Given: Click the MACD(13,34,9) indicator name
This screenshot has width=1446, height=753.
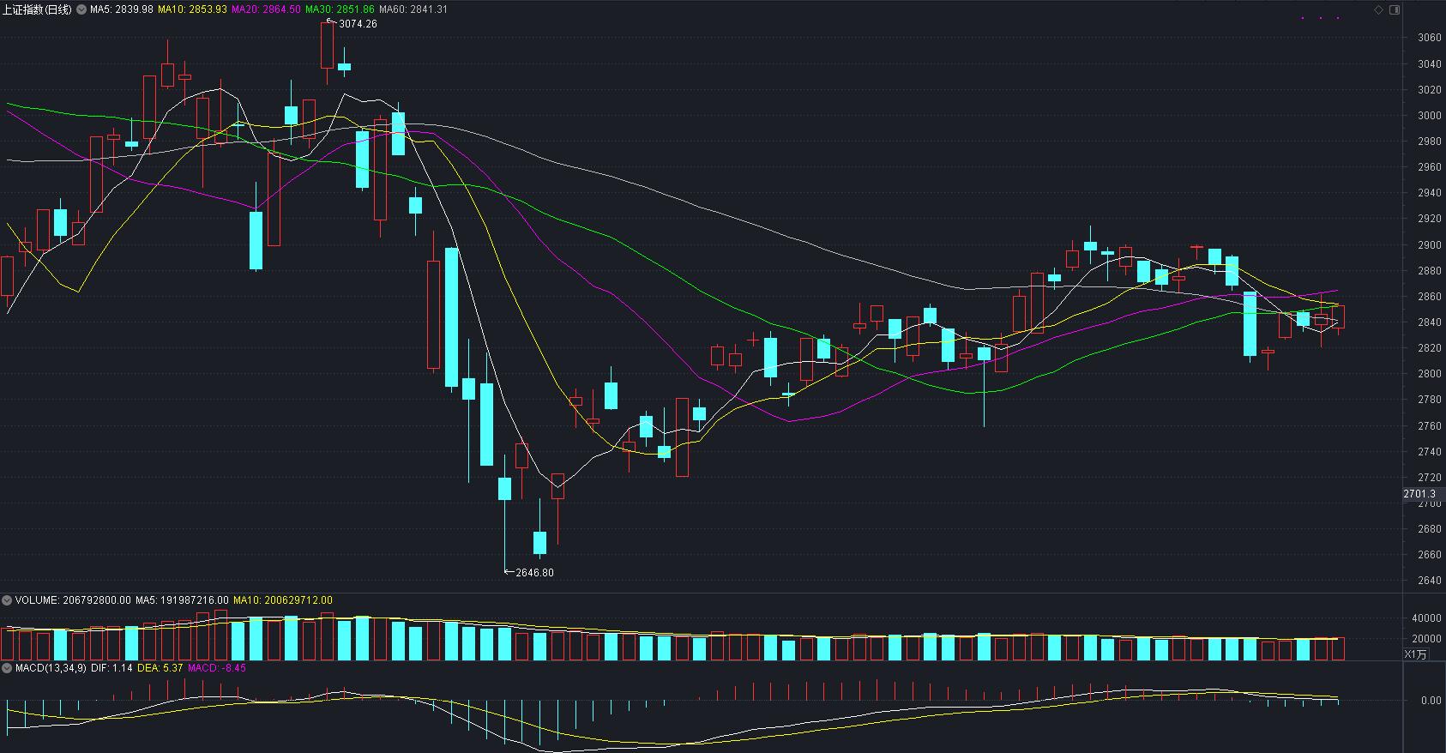Looking at the screenshot, I should (x=51, y=667).
